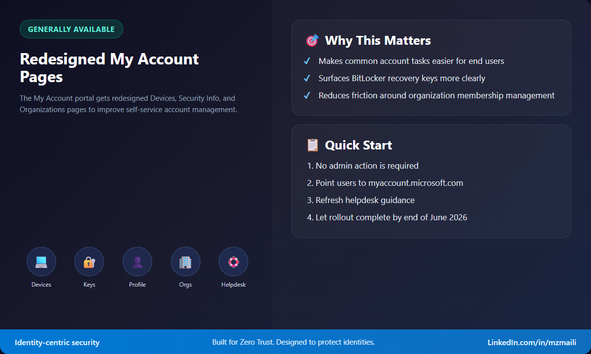The image size is (591, 354).
Task: Click 'Surfaces BitLocker recovery keys more clearly'
Action: (402, 78)
